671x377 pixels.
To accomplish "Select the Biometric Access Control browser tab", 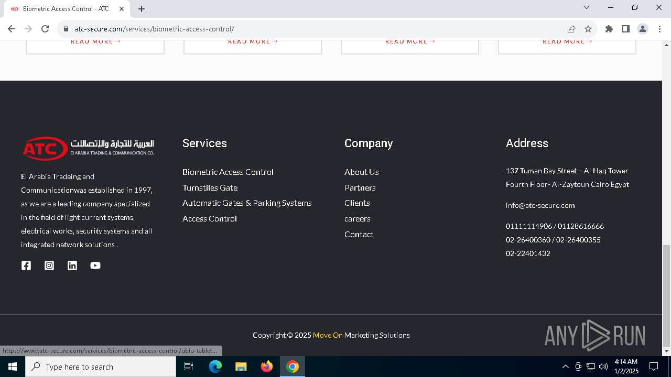I will pyautogui.click(x=67, y=9).
